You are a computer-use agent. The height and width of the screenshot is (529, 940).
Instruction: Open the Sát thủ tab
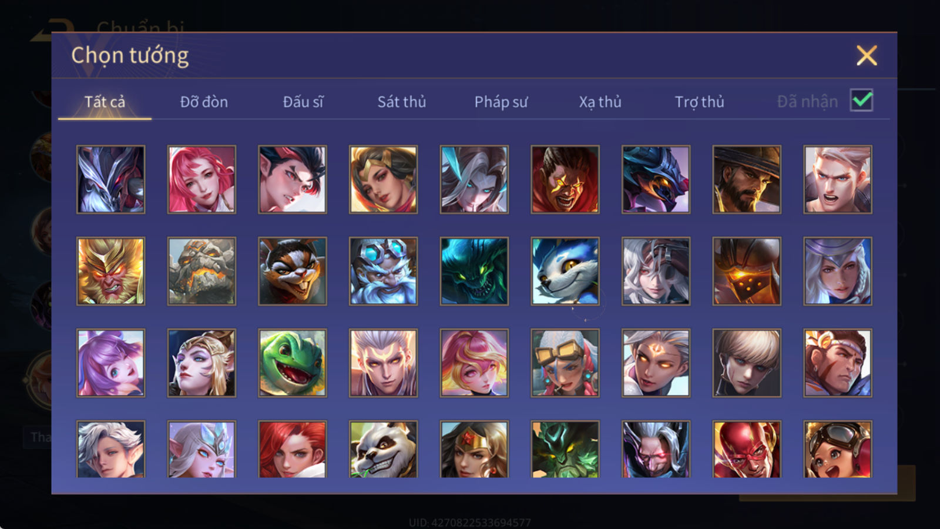click(x=402, y=102)
